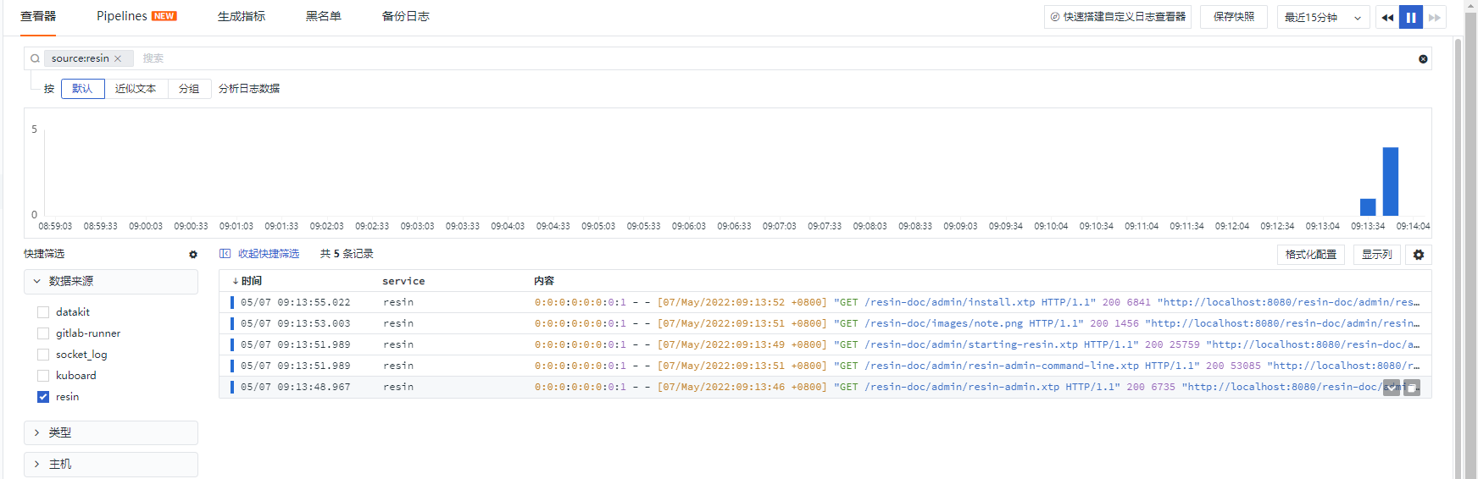Expand the 类型 filter section
The height and width of the screenshot is (479, 1478).
111,432
